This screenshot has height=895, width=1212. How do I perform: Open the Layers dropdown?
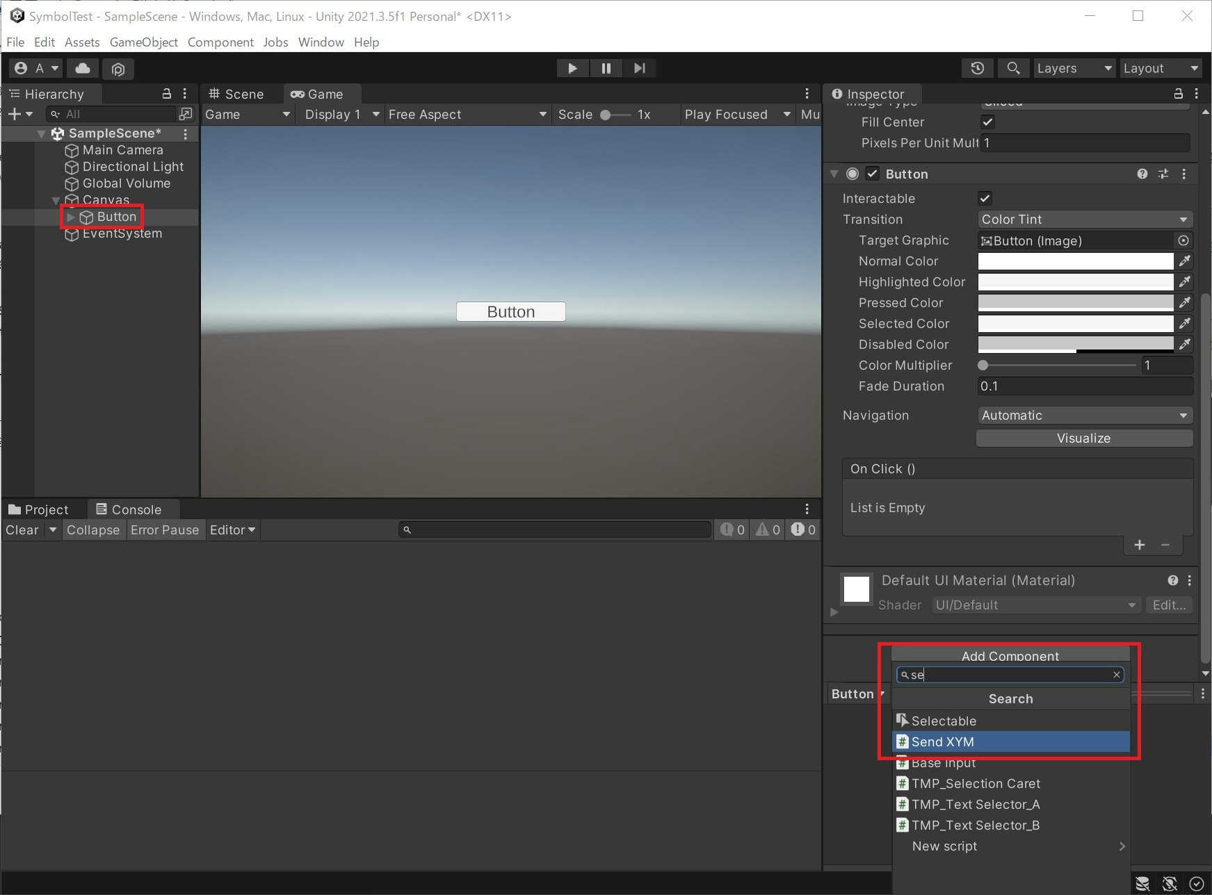1074,68
